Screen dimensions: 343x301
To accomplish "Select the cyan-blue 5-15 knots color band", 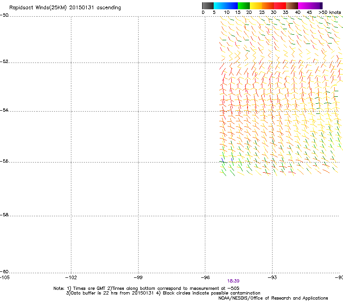I will click(226, 6).
